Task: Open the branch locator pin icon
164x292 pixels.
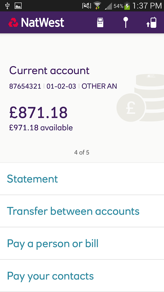Action: 126,22
